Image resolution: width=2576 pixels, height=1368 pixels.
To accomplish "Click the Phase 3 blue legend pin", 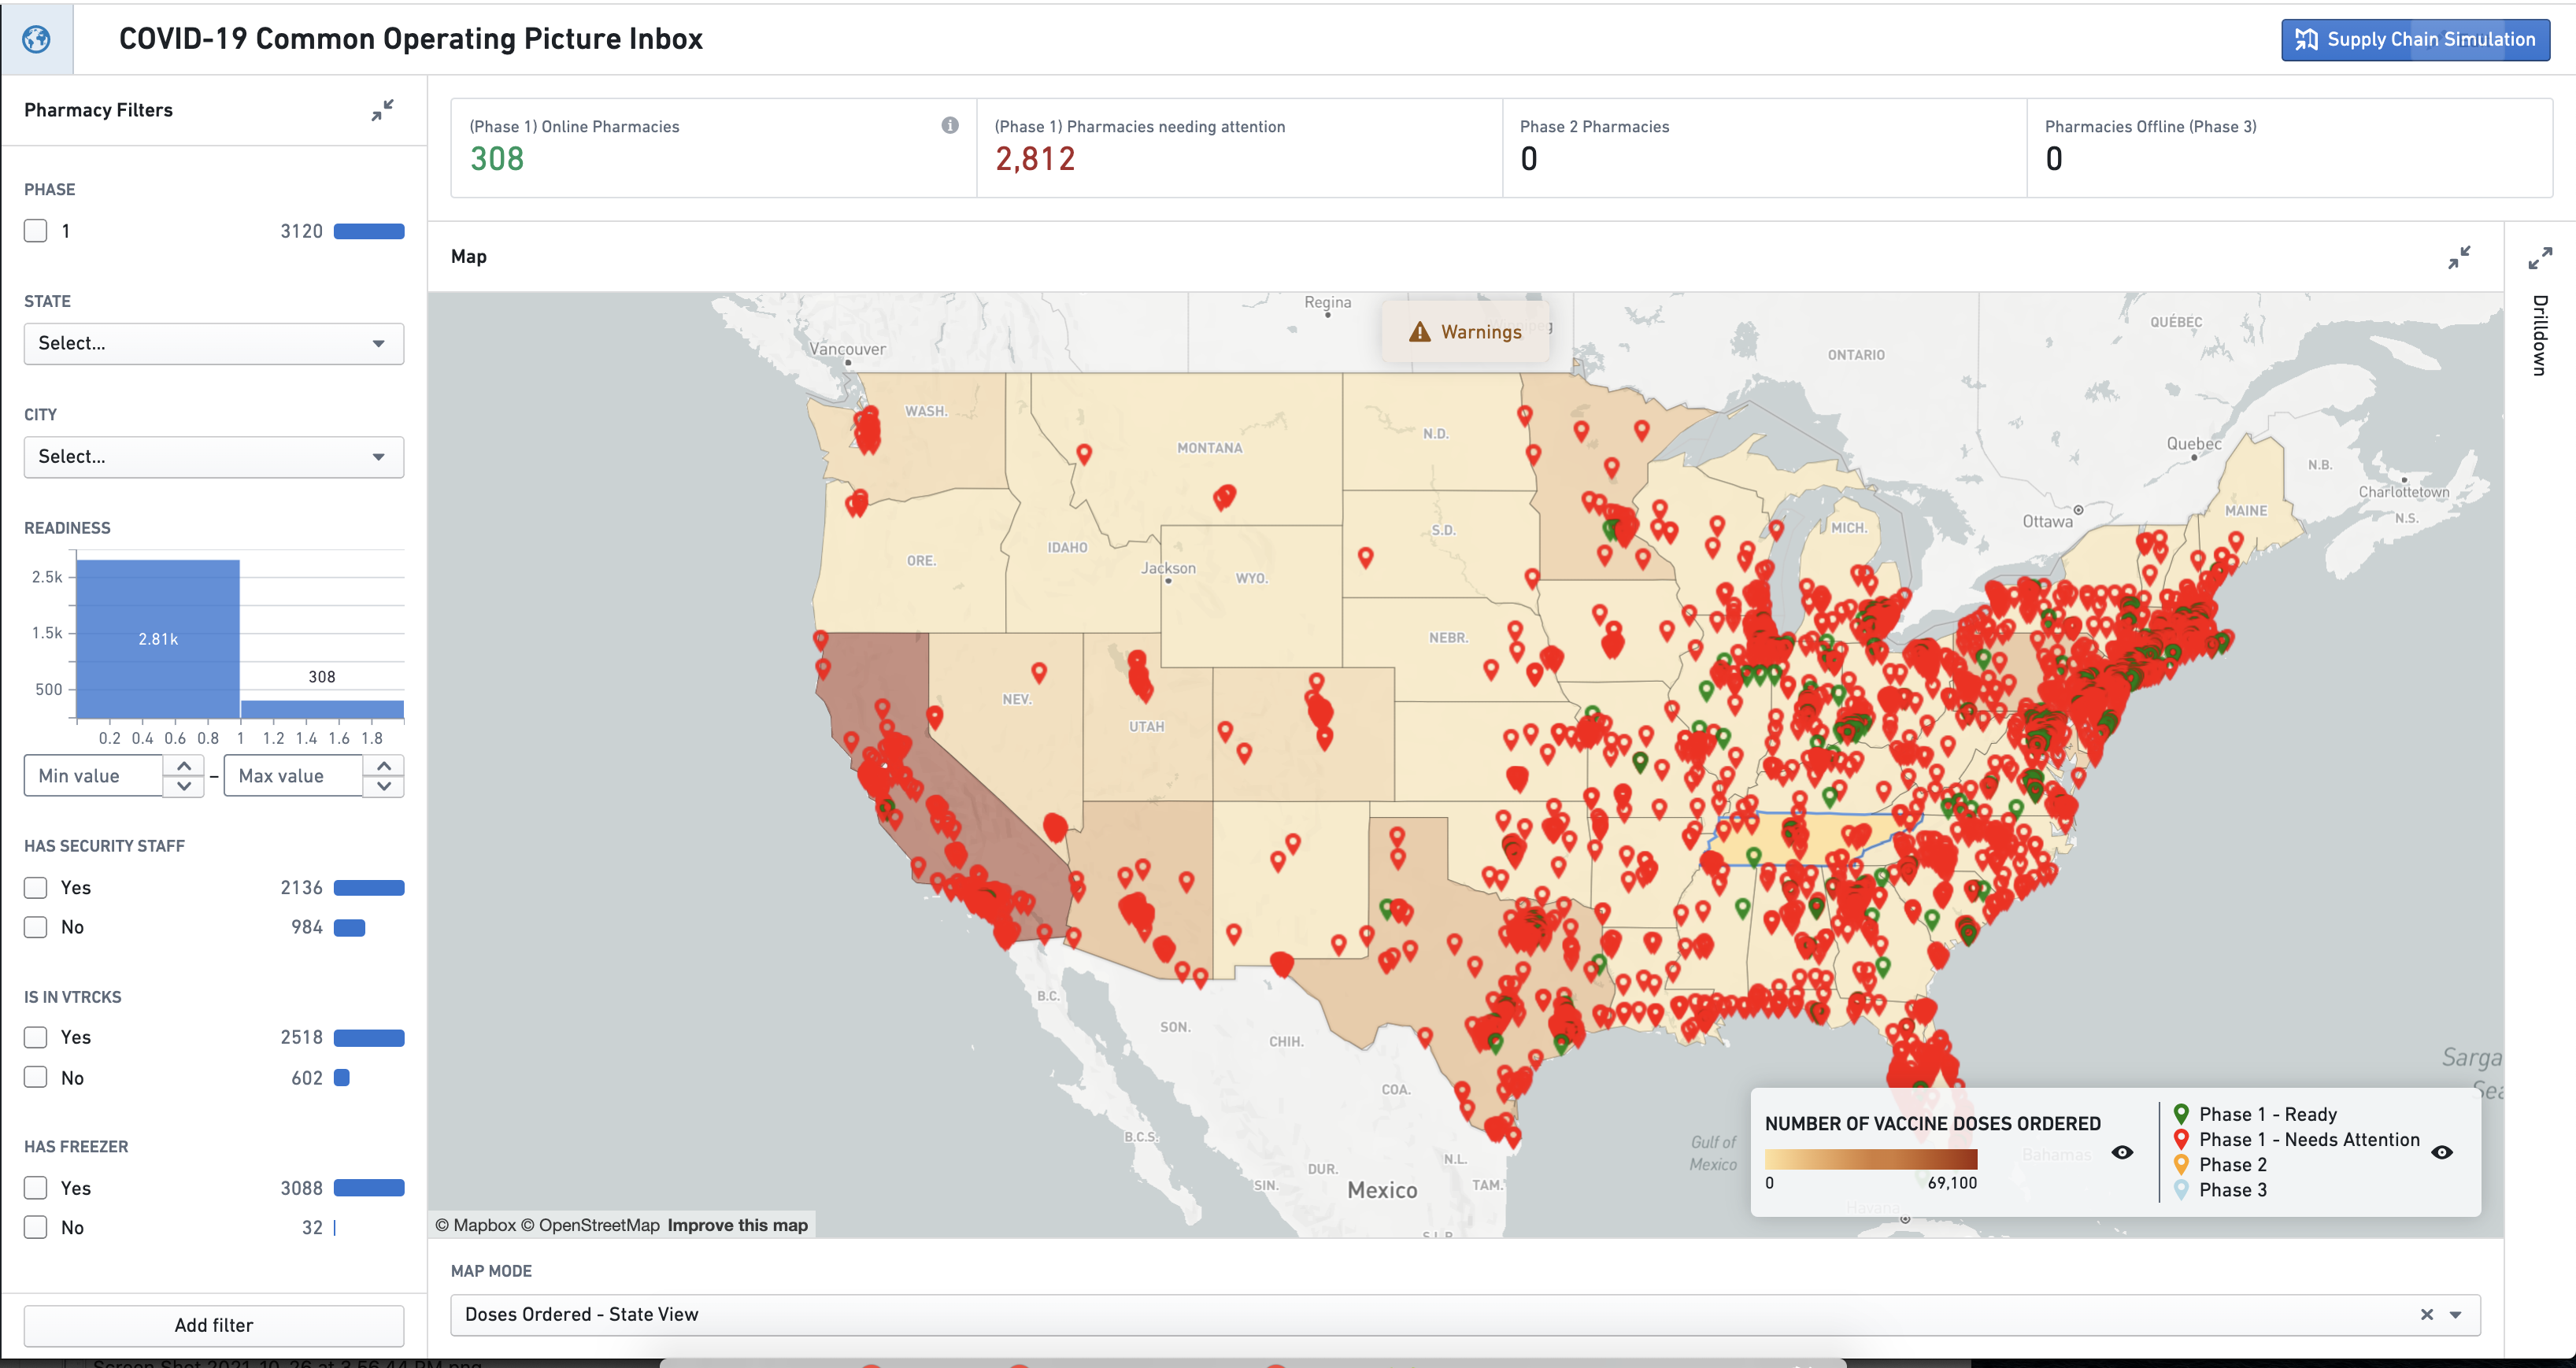I will (x=2182, y=1189).
